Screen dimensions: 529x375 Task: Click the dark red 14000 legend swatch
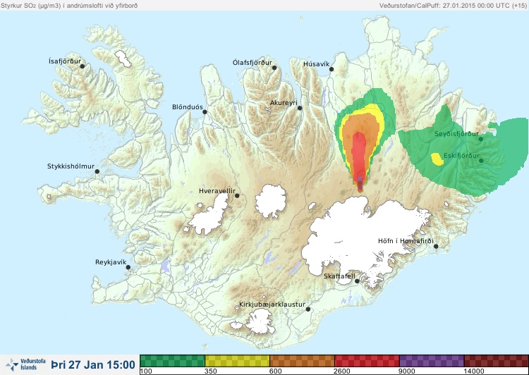click(x=497, y=361)
